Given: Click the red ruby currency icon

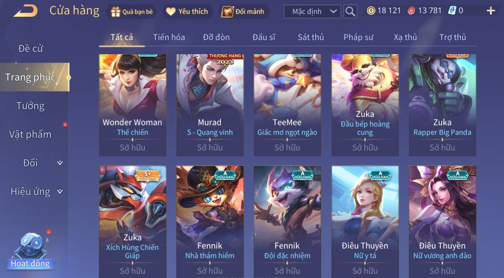Looking at the screenshot, I should coord(411,11).
